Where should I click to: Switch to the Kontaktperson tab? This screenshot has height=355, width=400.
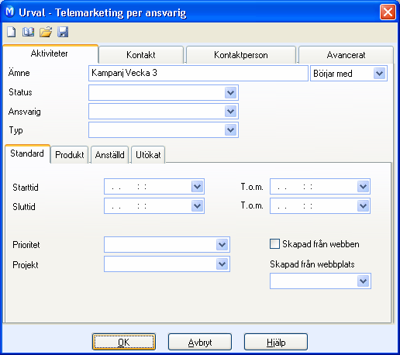pyautogui.click(x=241, y=55)
